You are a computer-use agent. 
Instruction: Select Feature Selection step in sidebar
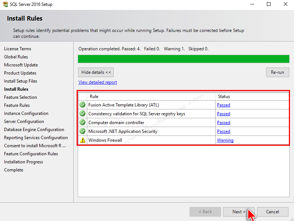click(x=21, y=97)
